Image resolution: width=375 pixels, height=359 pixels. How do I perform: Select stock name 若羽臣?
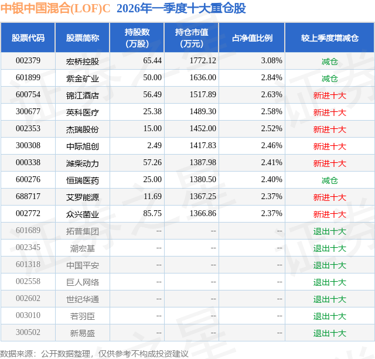coord(83,316)
